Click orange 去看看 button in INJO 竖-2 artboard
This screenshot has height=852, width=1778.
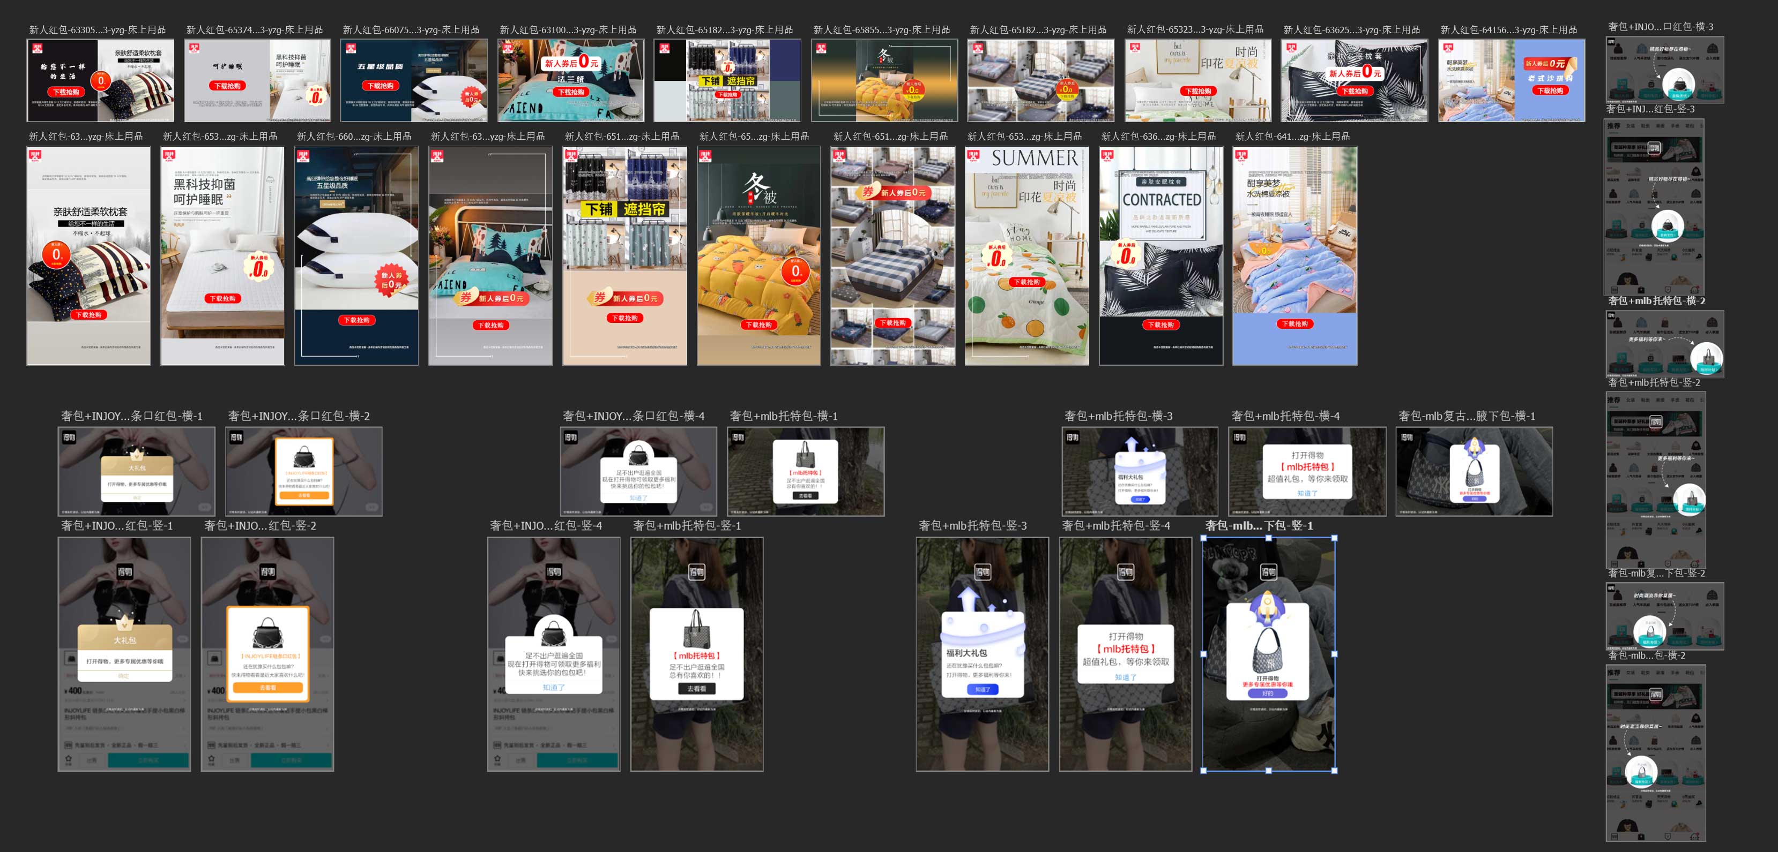pyautogui.click(x=268, y=688)
